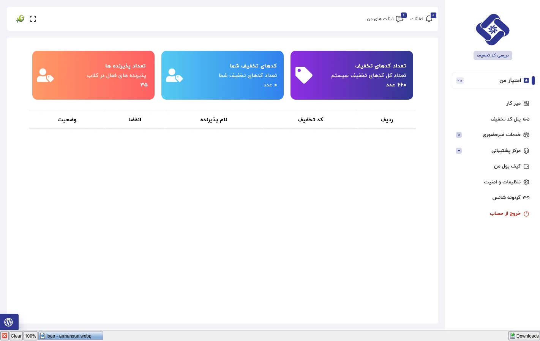
Task: Open my tickets chat icon
Action: tap(399, 19)
